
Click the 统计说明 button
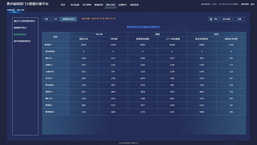pos(226,19)
